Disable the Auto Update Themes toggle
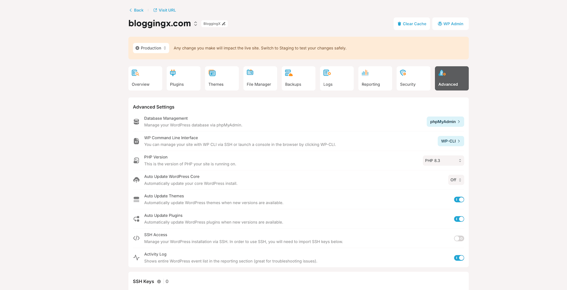 (459, 199)
